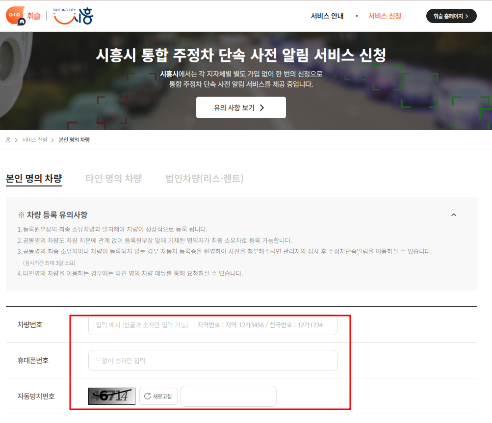492x423 pixels.
Task: Expand the 유의 사항 보기 details
Action: (x=241, y=107)
